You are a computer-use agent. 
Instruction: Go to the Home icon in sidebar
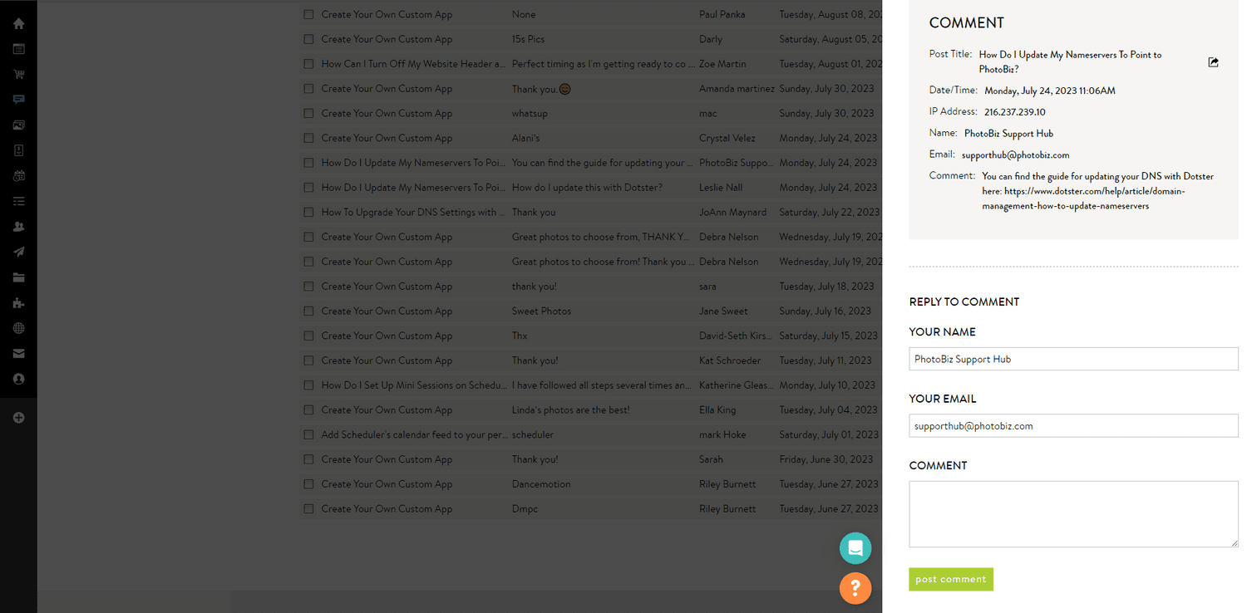18,24
